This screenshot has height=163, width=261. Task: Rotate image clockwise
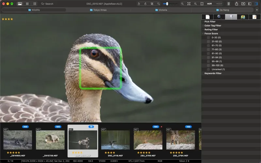tap(145, 4)
